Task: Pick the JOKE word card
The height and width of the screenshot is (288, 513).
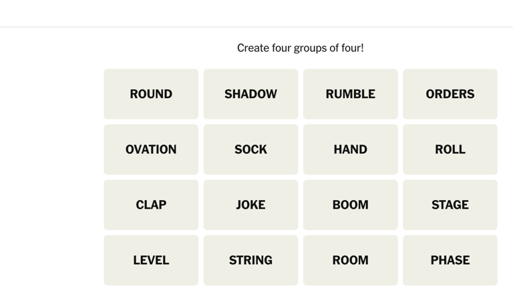Action: [250, 205]
